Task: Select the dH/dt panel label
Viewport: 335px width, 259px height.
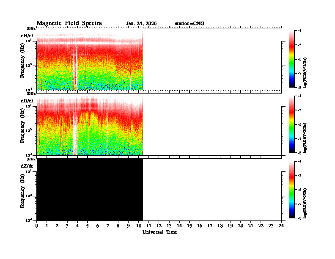Action: point(27,36)
